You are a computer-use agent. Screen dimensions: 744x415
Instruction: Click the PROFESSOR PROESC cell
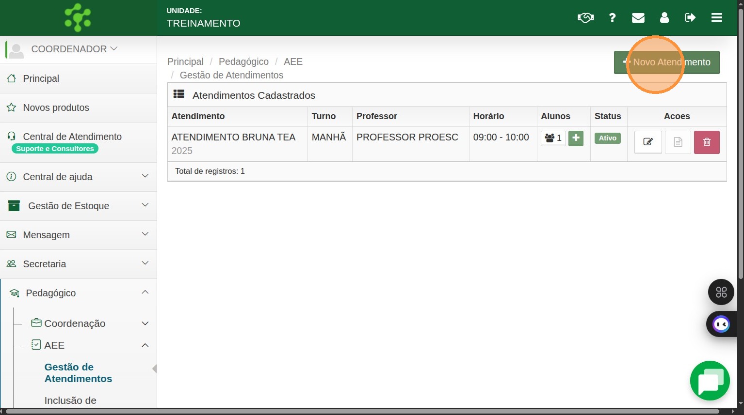[411, 144]
